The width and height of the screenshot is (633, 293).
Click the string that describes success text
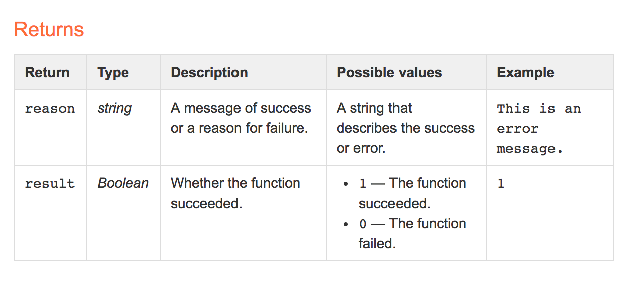click(x=406, y=128)
